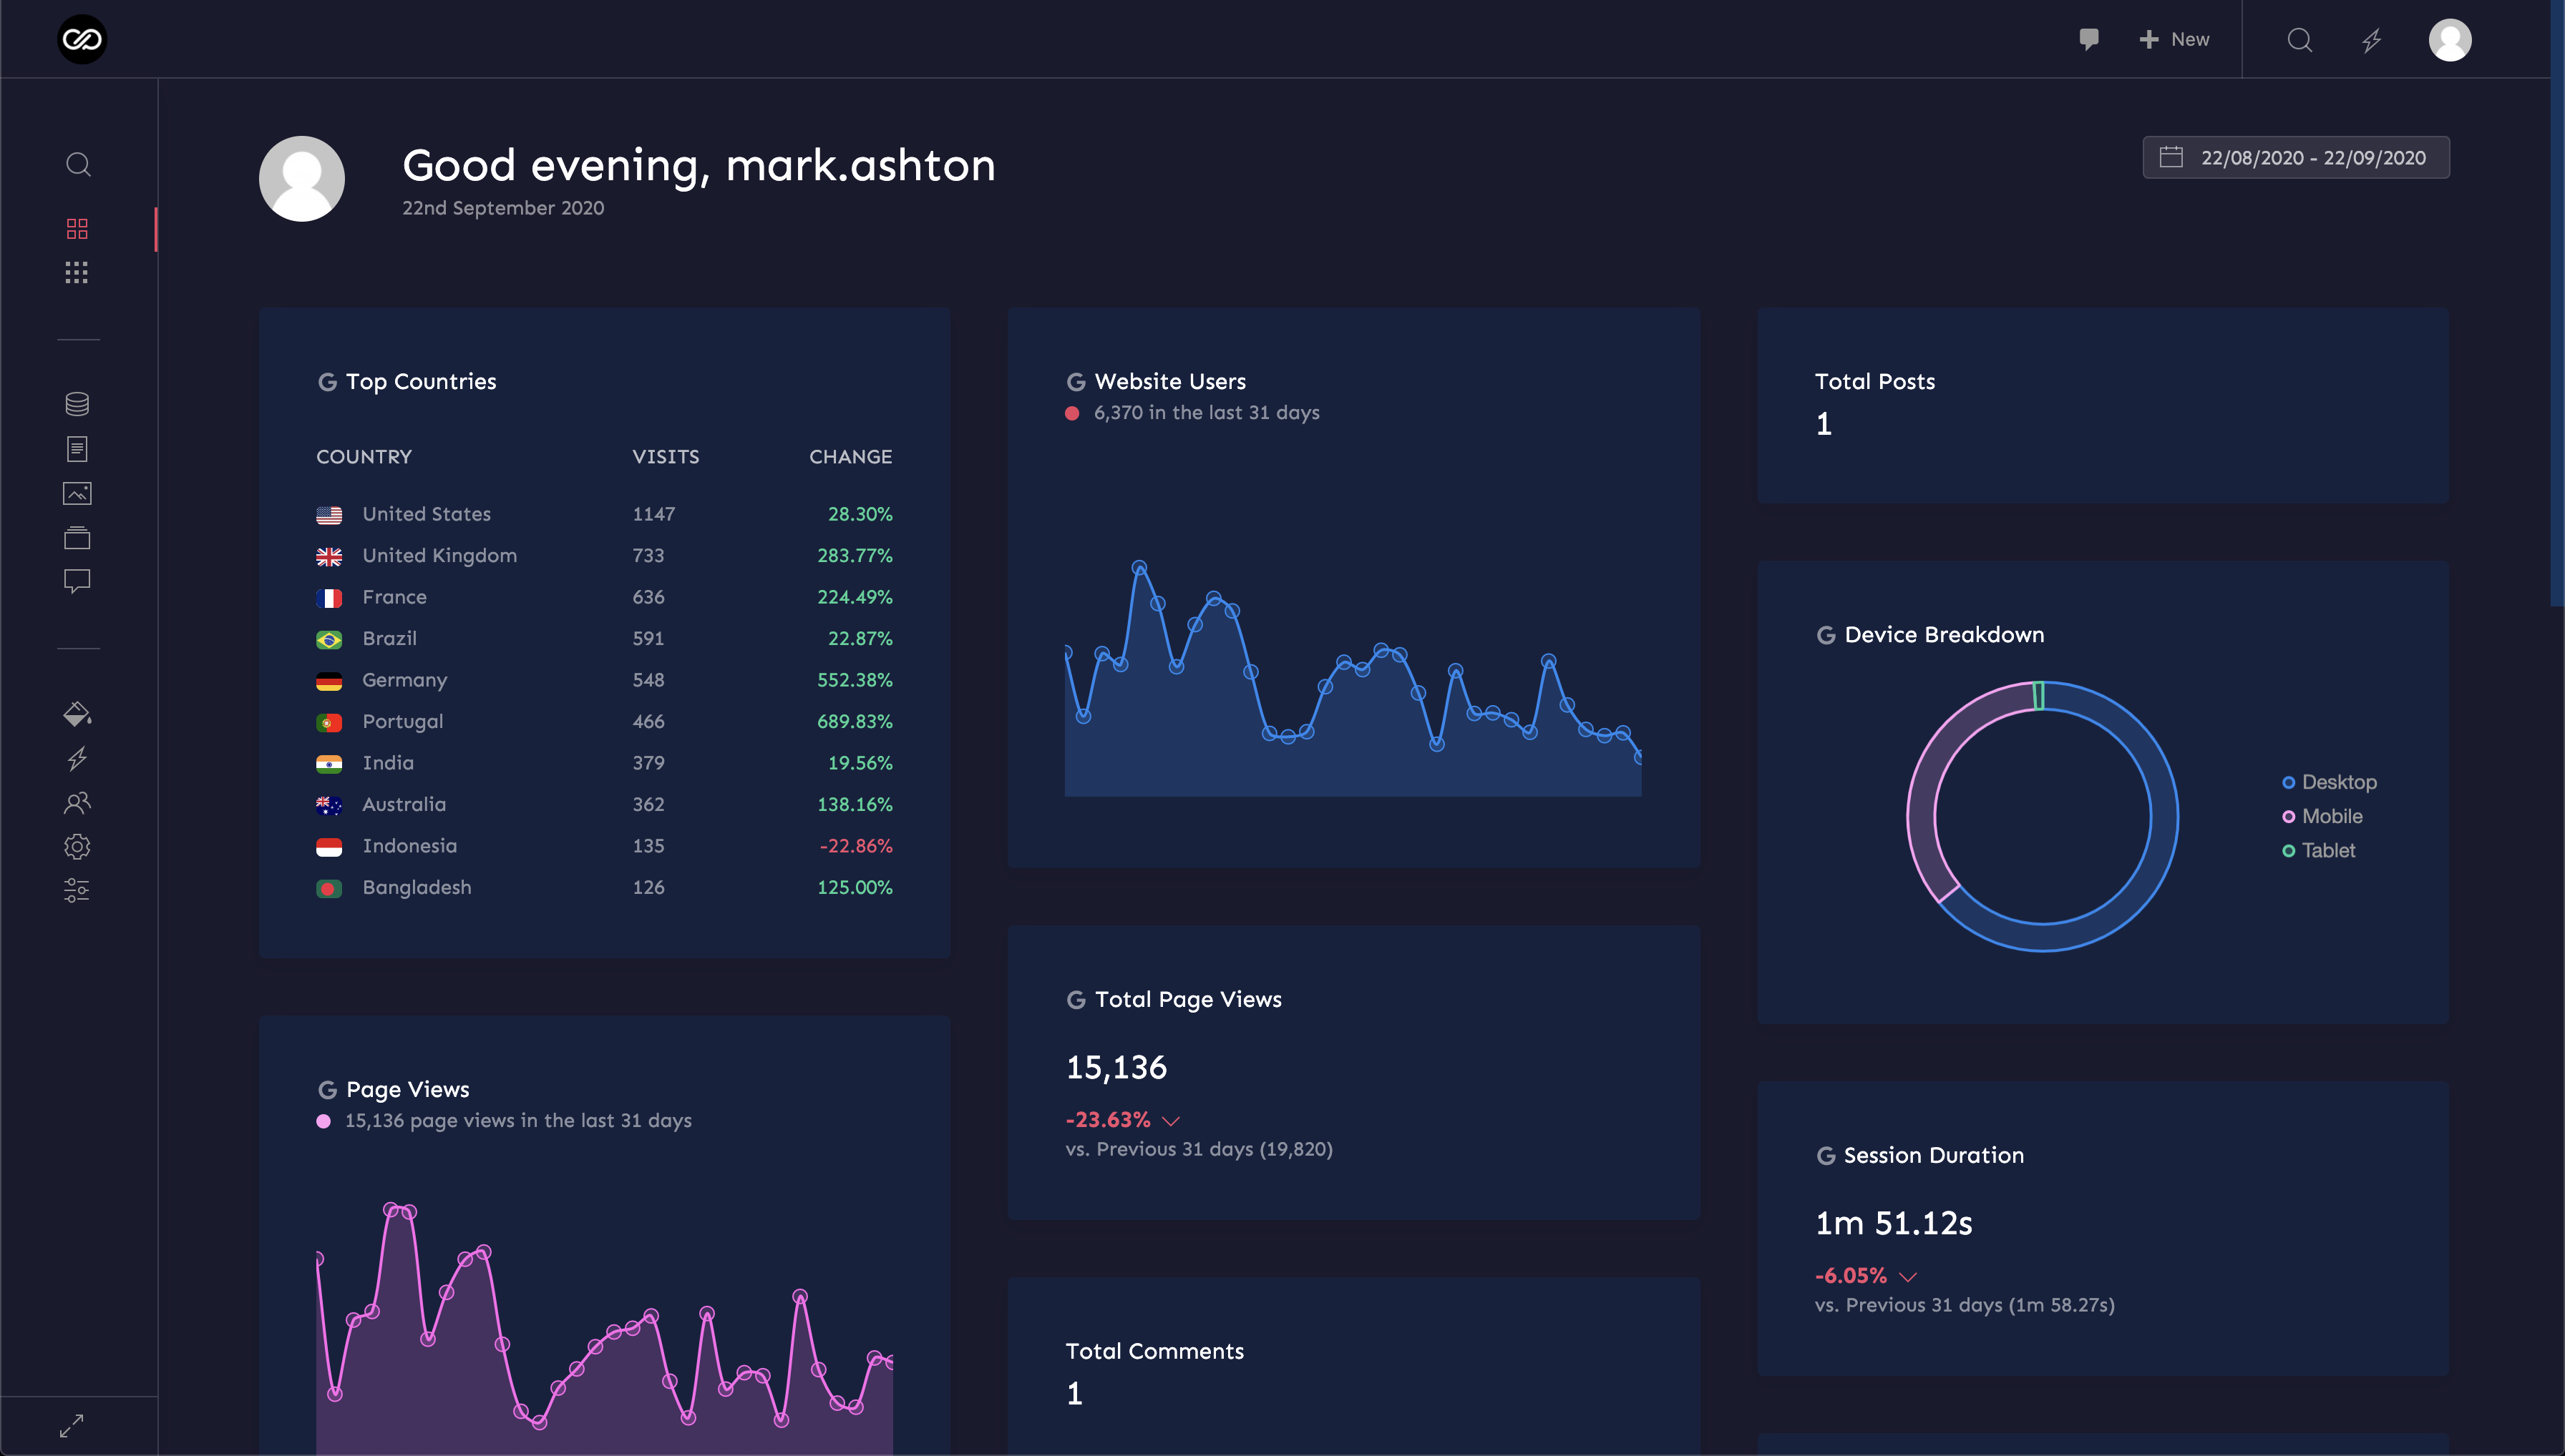2565x1456 pixels.
Task: Click the -23.63% down chevron indicator
Action: coord(1171,1121)
